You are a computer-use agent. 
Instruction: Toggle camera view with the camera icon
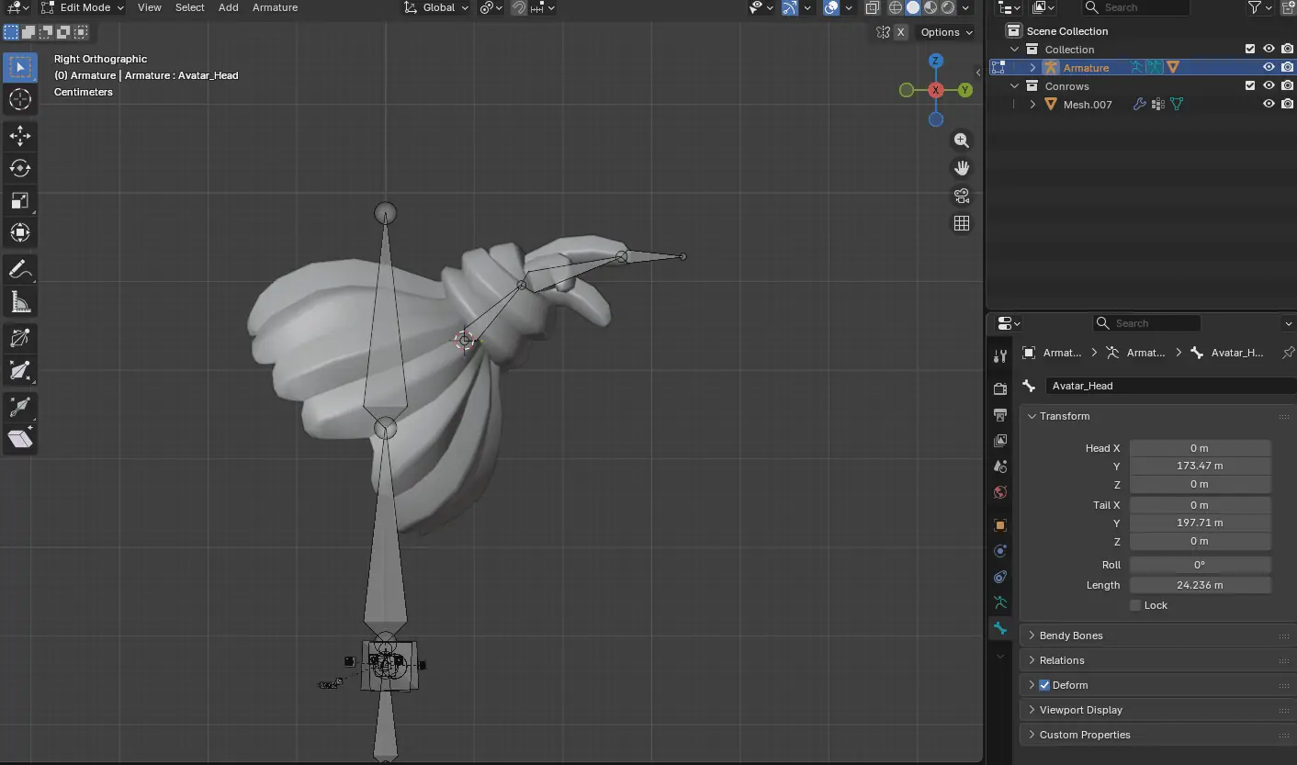click(962, 196)
